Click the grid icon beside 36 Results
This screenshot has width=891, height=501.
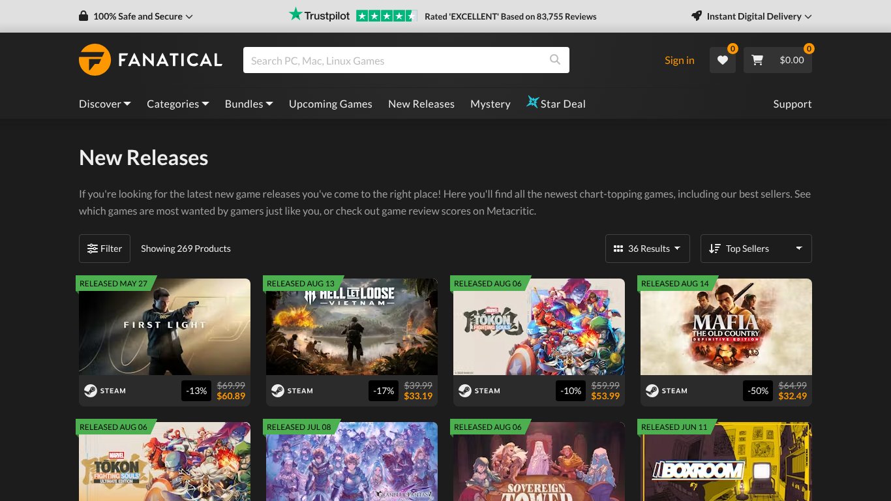tap(618, 249)
